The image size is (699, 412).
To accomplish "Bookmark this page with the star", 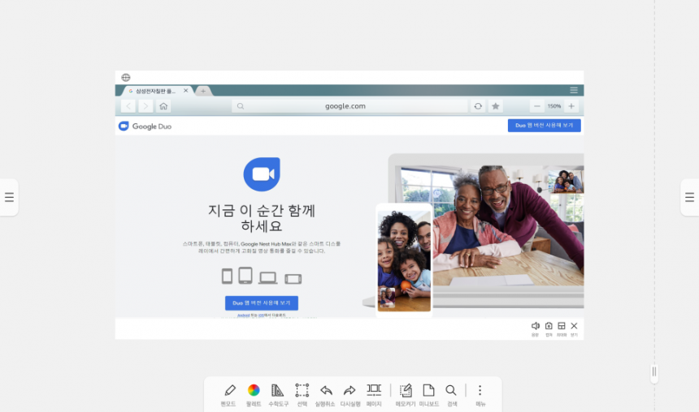I will click(495, 106).
